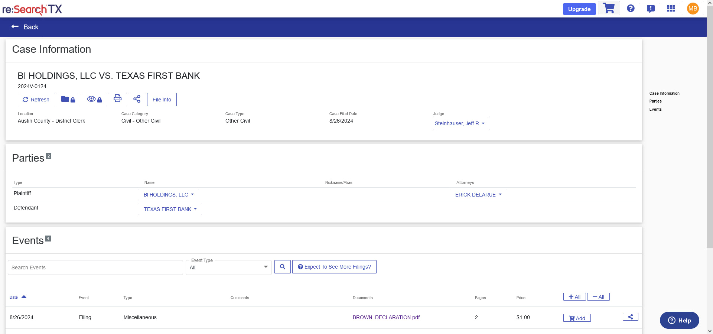713x334 pixels.
Task: Print the case with printer icon
Action: 117,98
